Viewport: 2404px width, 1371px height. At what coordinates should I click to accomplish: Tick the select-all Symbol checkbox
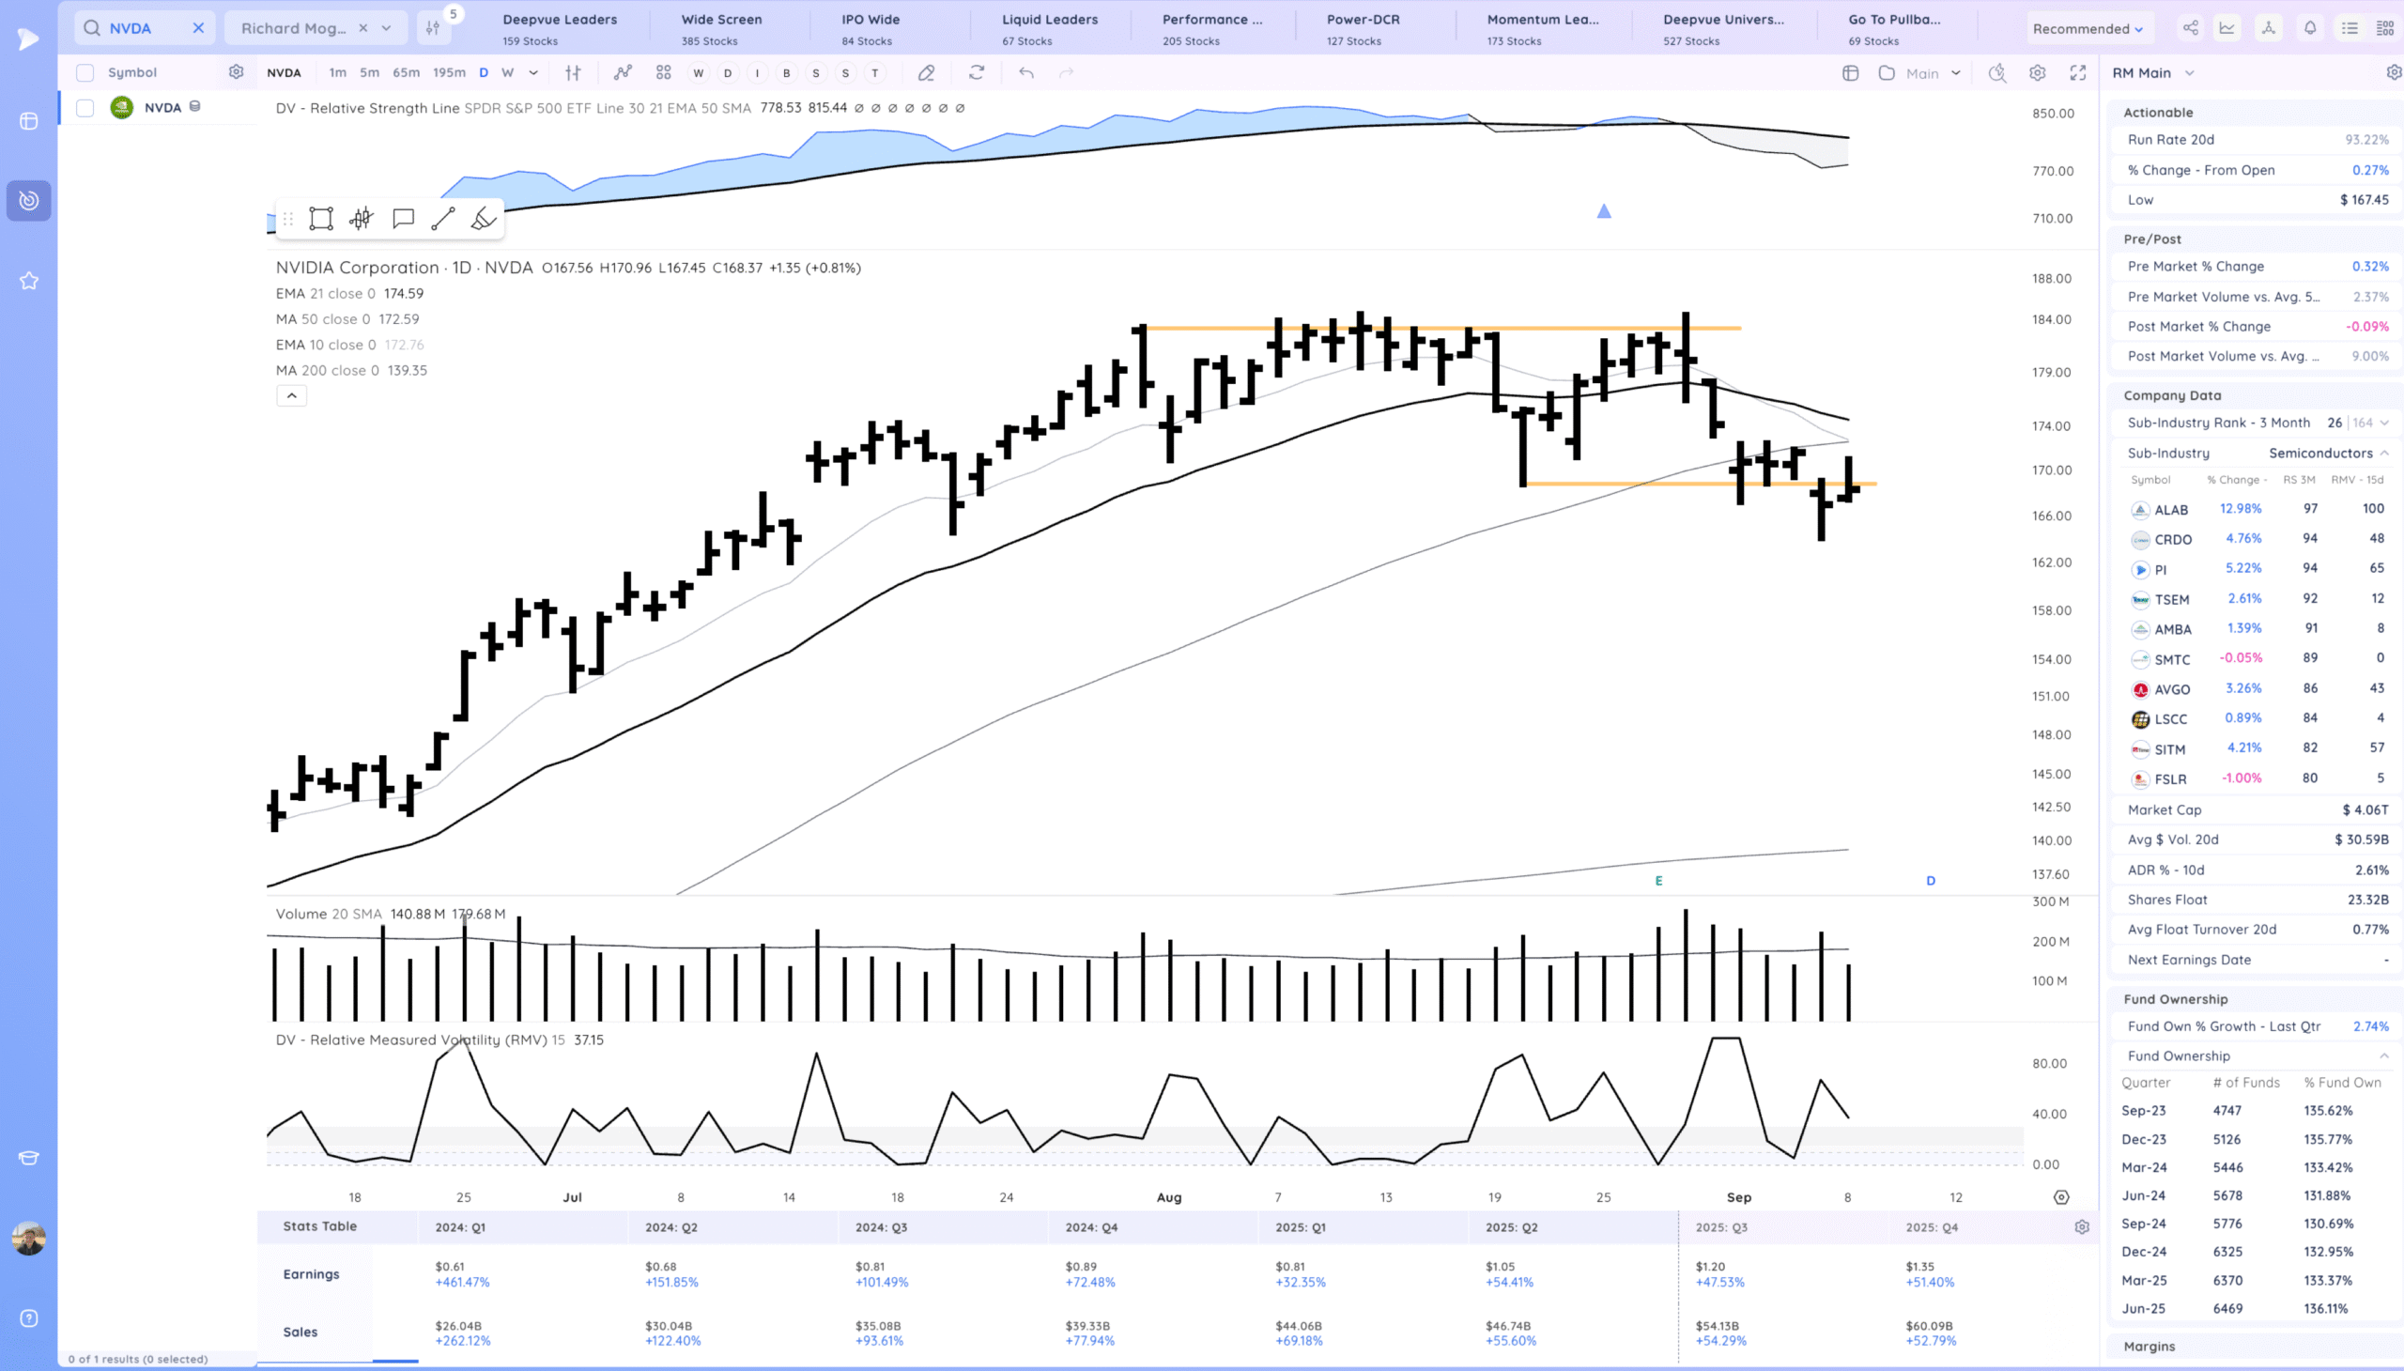pyautogui.click(x=85, y=72)
